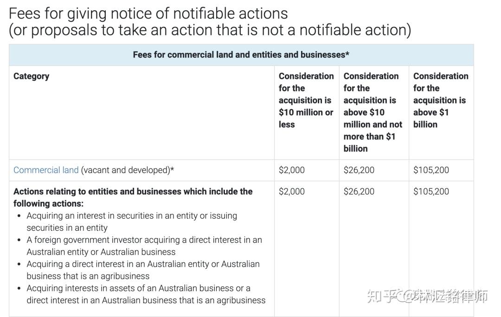Click the $105,200 fee in entities and businesses row
The width and height of the screenshot is (501, 317).
tap(431, 191)
